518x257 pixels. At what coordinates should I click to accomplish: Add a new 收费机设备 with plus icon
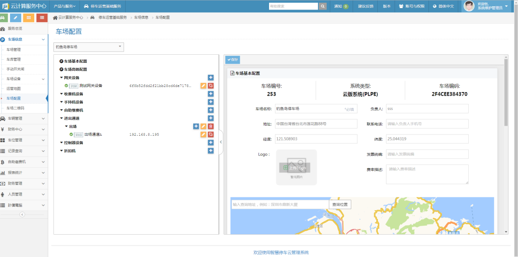pyautogui.click(x=211, y=94)
